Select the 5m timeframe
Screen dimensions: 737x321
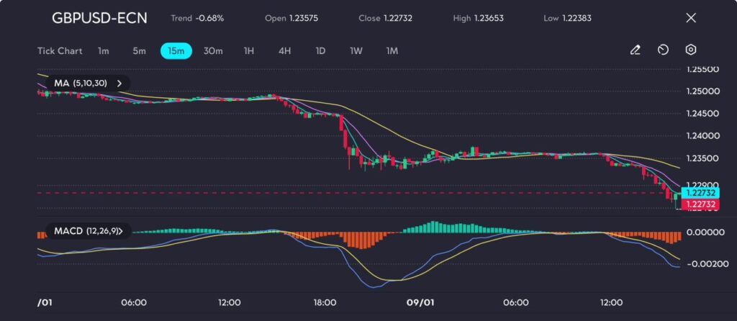click(x=139, y=51)
